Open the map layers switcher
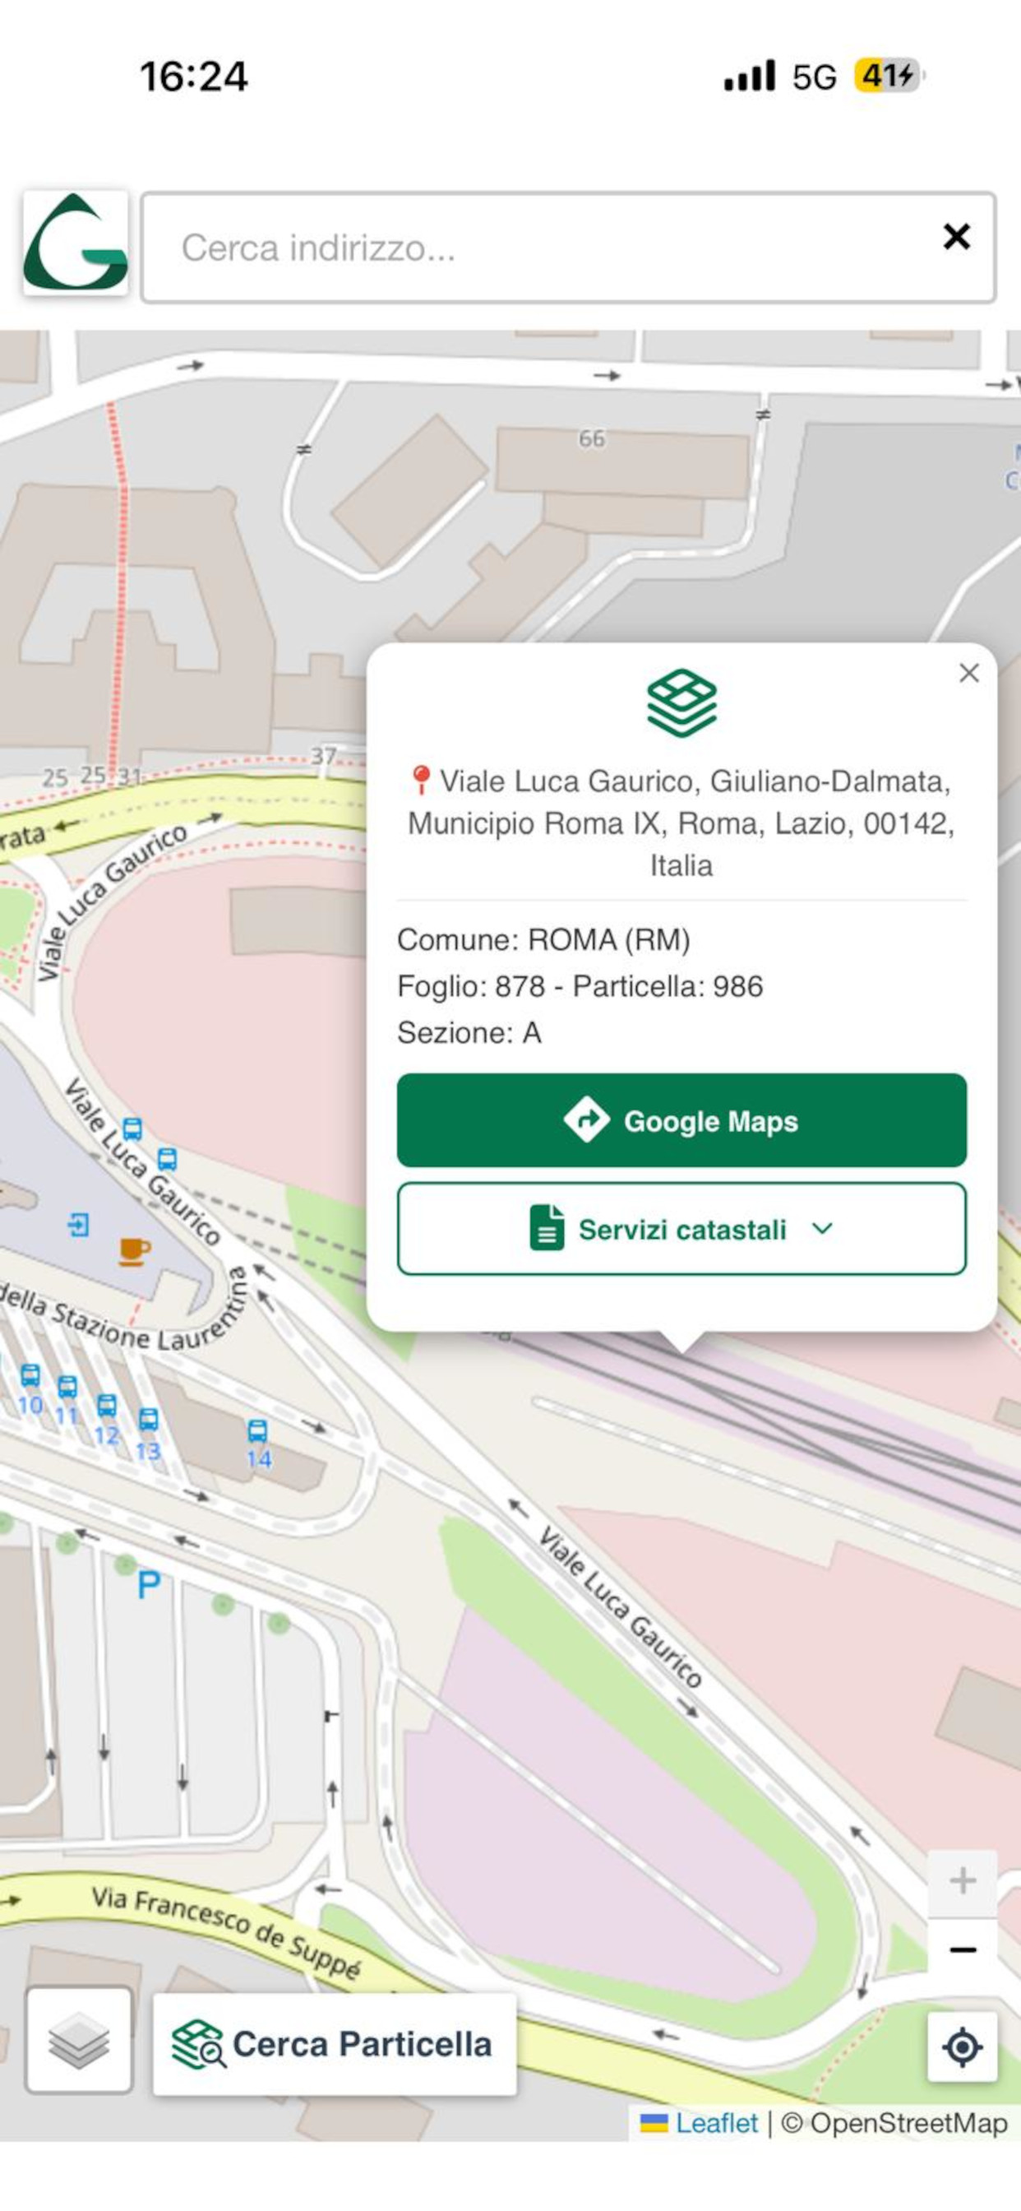Viewport: 1021px width, 2211px height. pos(79,2040)
